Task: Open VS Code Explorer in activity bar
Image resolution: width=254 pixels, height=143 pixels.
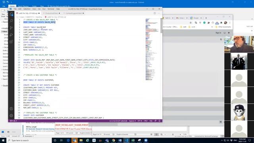Action: point(11,14)
